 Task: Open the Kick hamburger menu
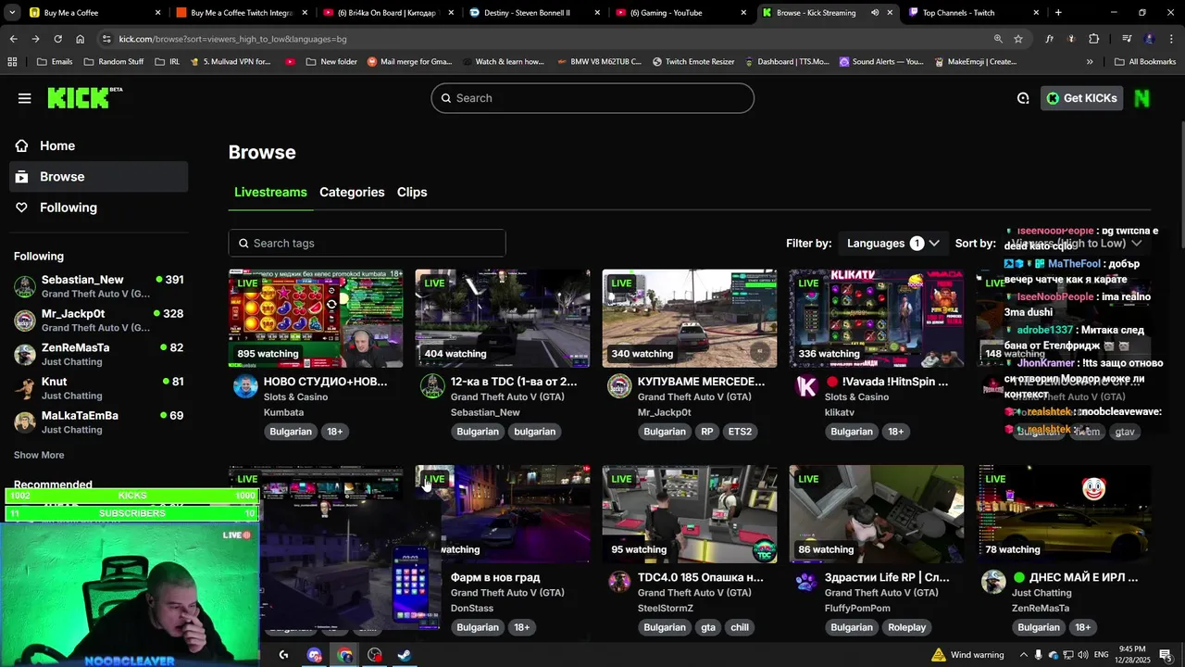[24, 98]
